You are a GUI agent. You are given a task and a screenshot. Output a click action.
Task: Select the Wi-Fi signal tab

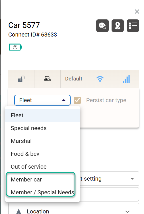coord(100,79)
